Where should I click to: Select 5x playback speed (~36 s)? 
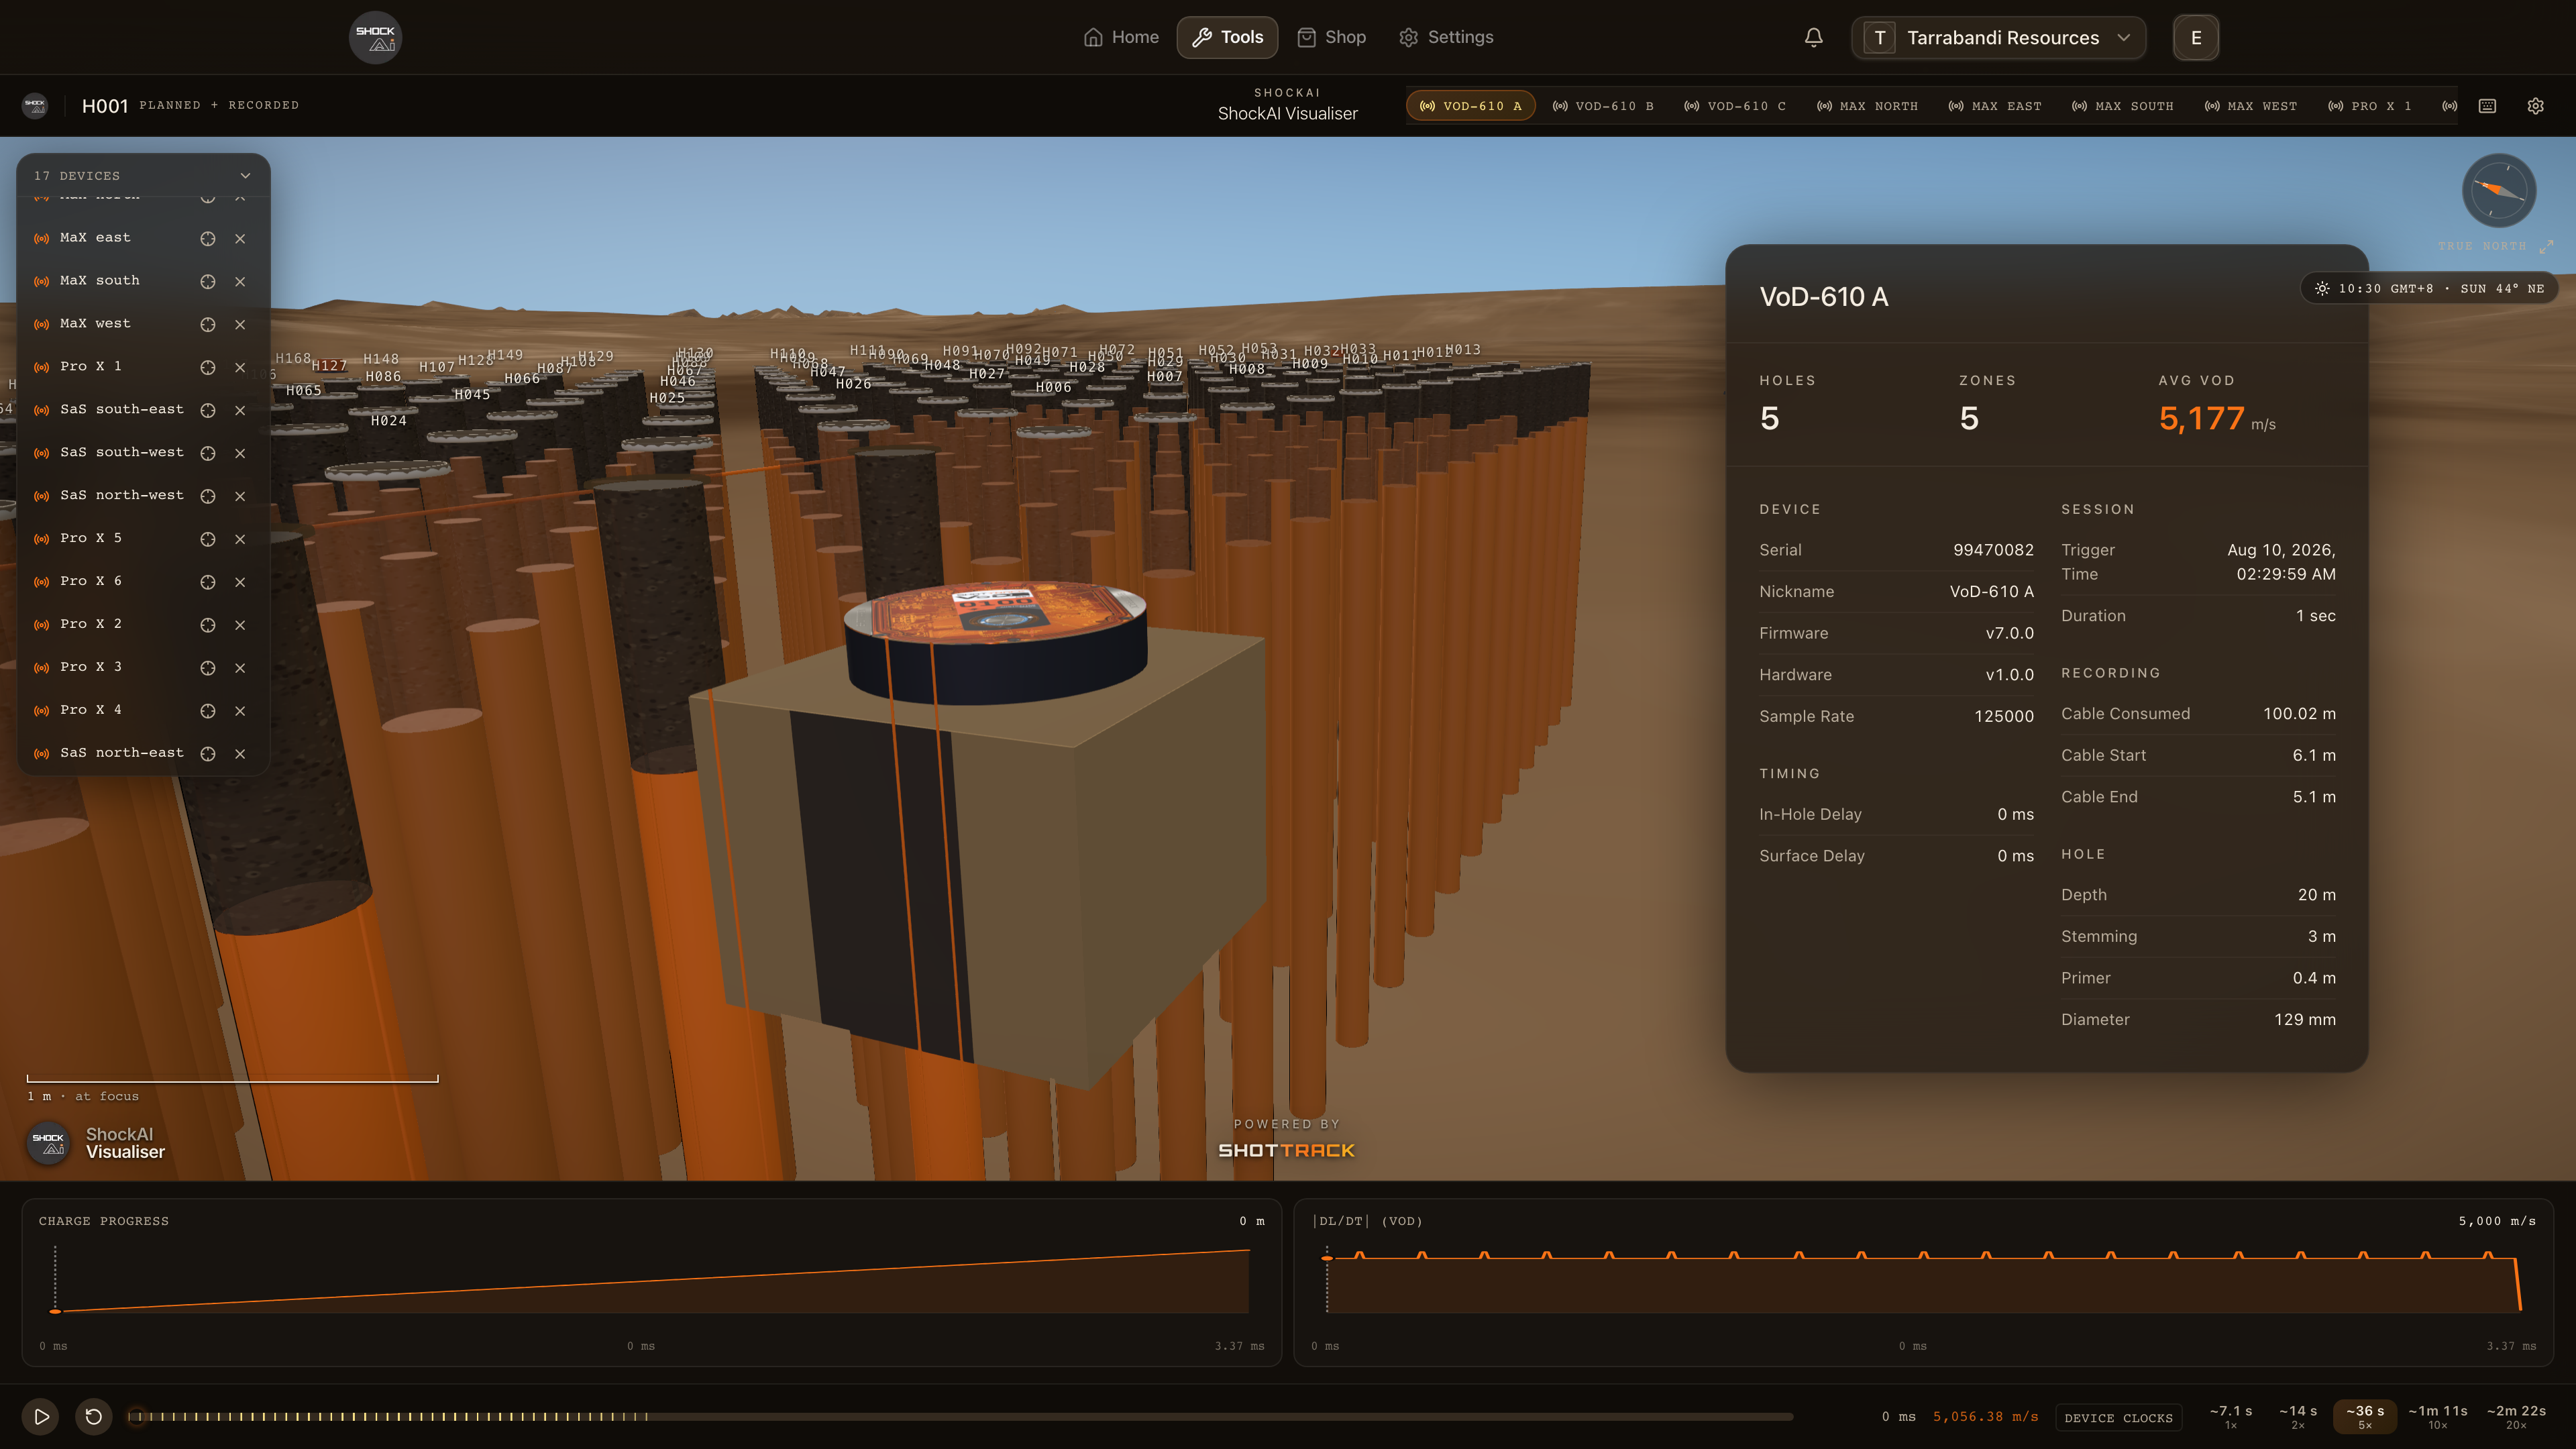(2365, 1417)
